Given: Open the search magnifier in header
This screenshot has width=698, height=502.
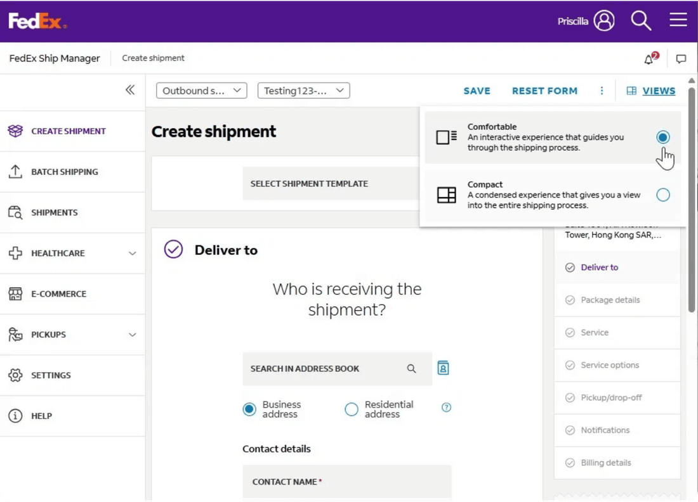Looking at the screenshot, I should pos(641,20).
